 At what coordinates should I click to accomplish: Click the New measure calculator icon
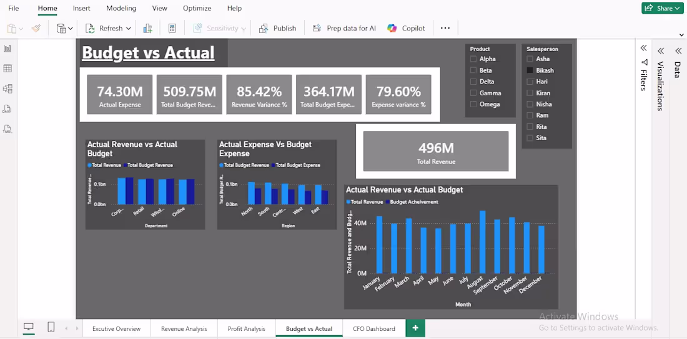(x=172, y=29)
